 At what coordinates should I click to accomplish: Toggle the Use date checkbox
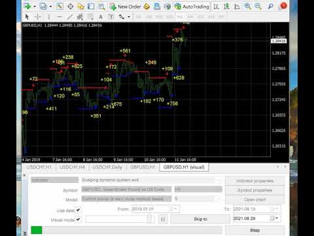78,210
